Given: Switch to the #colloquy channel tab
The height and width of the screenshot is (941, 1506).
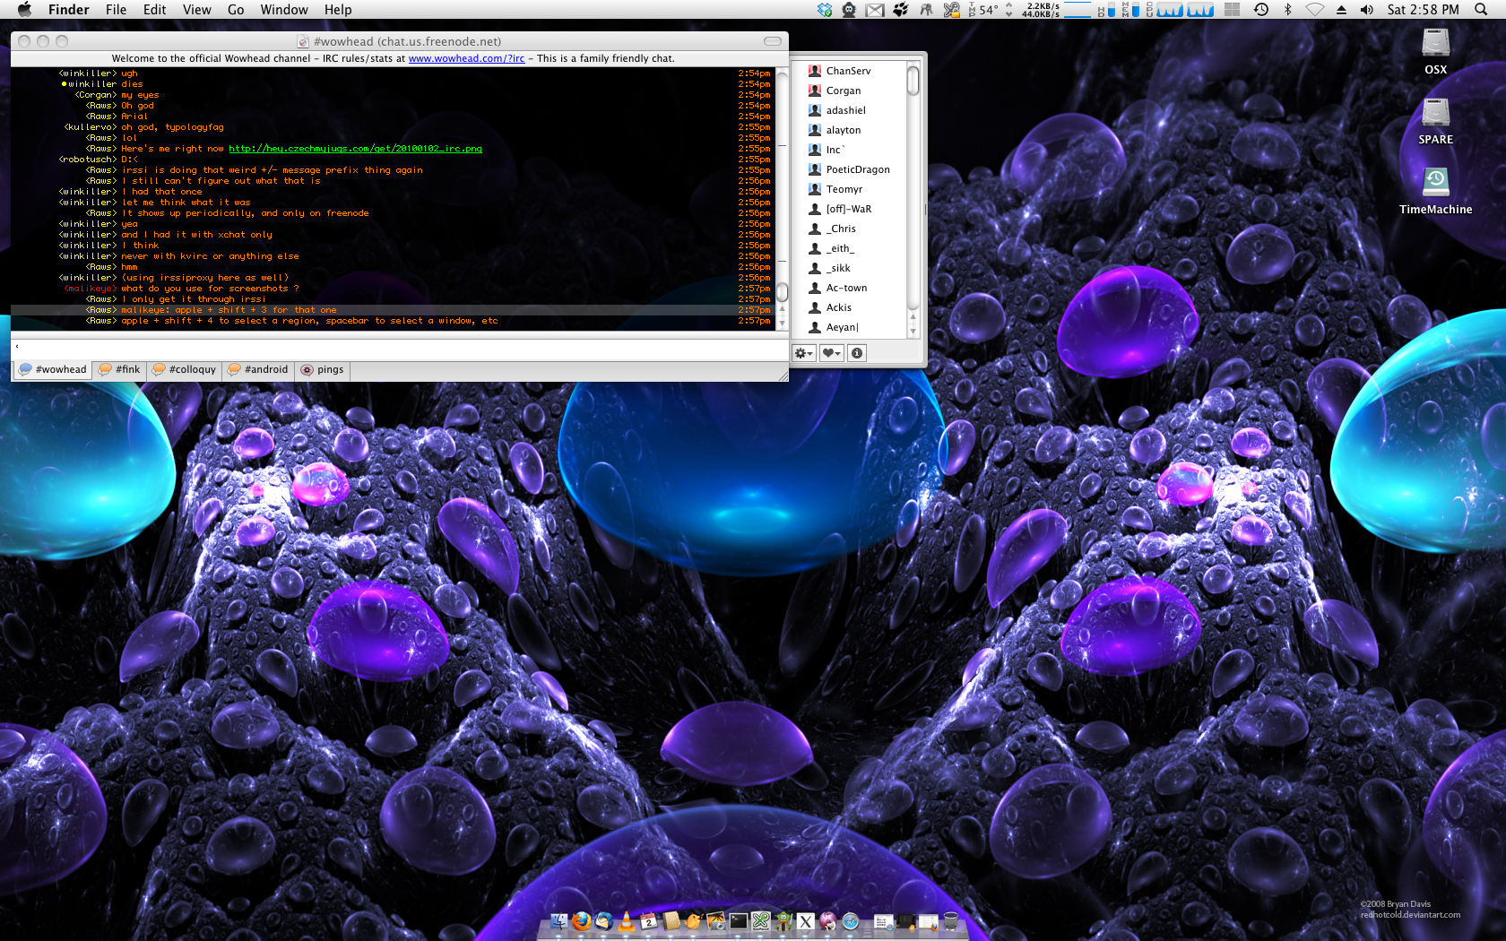Looking at the screenshot, I should pyautogui.click(x=185, y=369).
